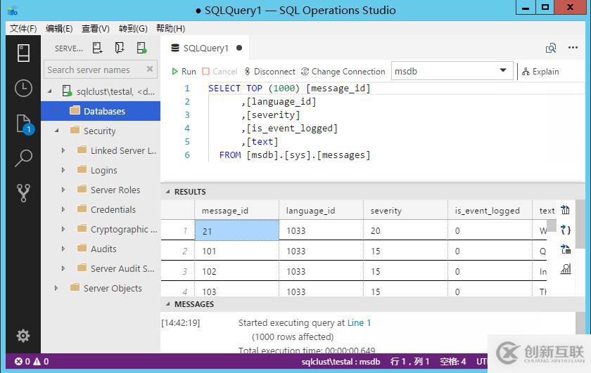Collapse the Security folder arrow
Screen dimensions: 591x373
coord(56,131)
